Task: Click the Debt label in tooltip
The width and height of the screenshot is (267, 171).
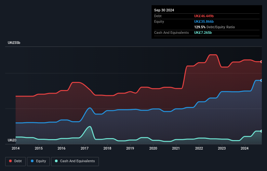Action: (x=158, y=16)
